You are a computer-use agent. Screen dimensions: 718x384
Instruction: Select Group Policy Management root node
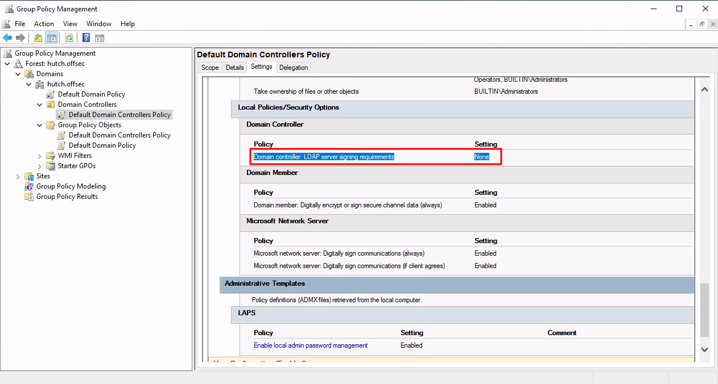[x=55, y=53]
